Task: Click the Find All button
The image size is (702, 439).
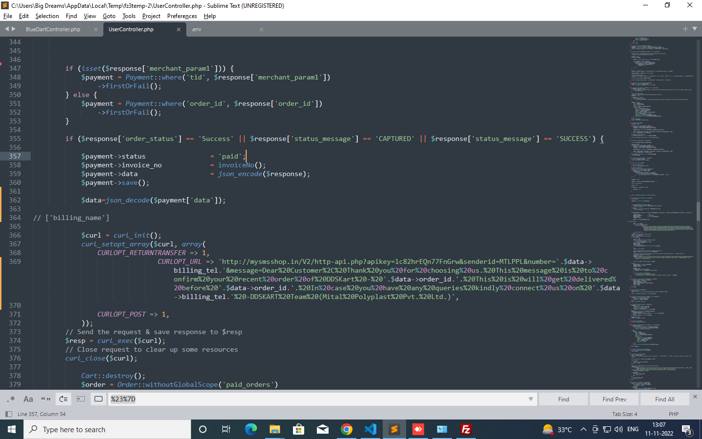Action: [664, 399]
